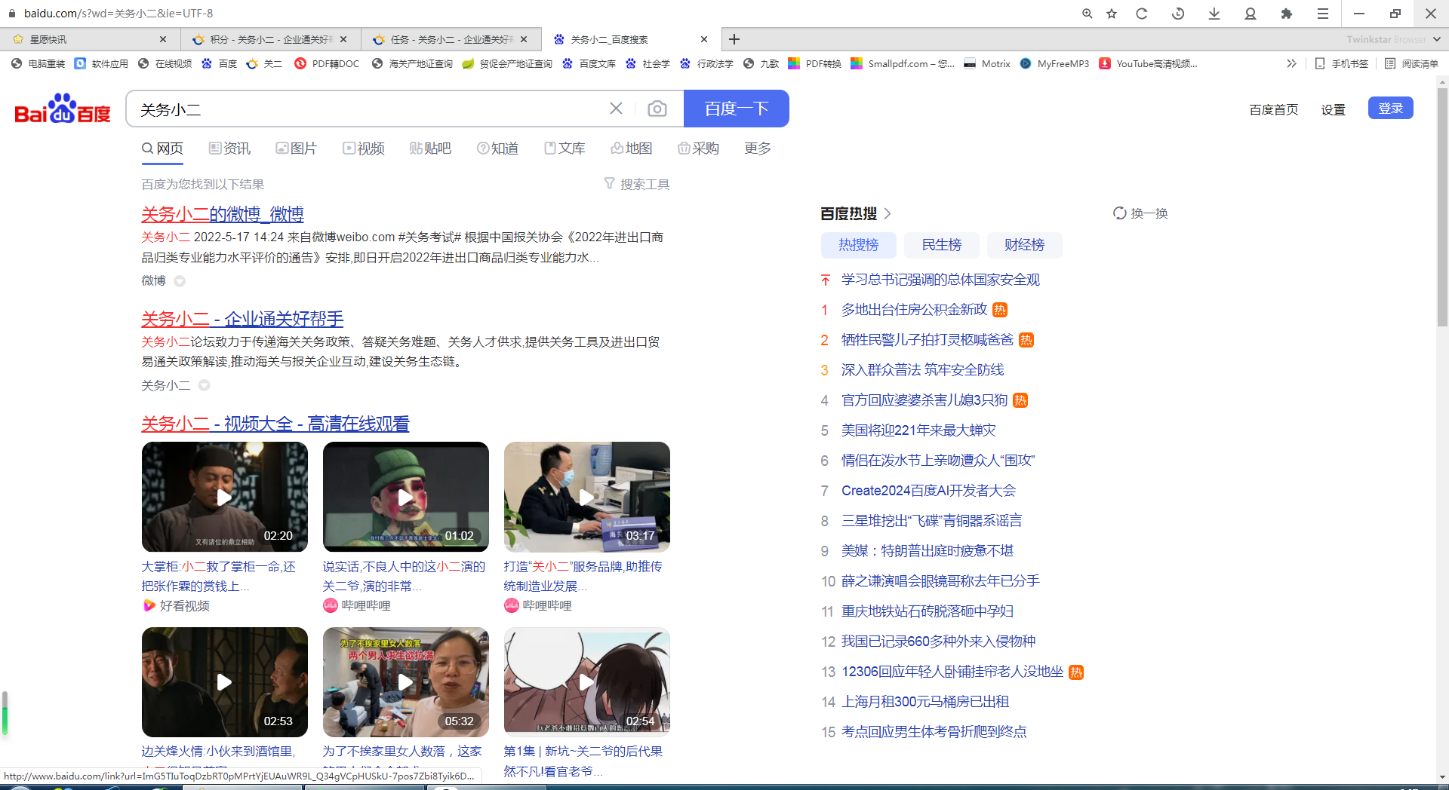Expand the 微博 source dropdown arrow
The image size is (1449, 790).
point(180,281)
